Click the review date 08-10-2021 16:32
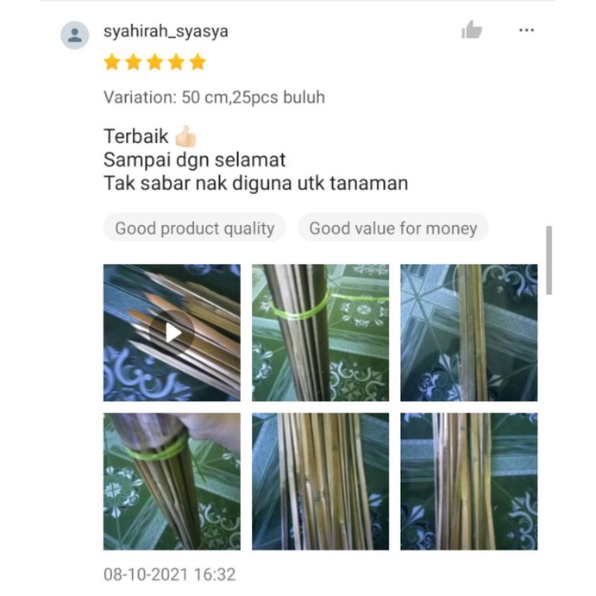This screenshot has width=596, height=596. (x=170, y=574)
